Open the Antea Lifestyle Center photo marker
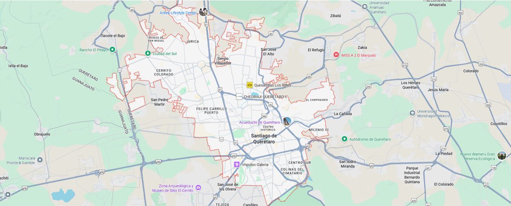 203,12
